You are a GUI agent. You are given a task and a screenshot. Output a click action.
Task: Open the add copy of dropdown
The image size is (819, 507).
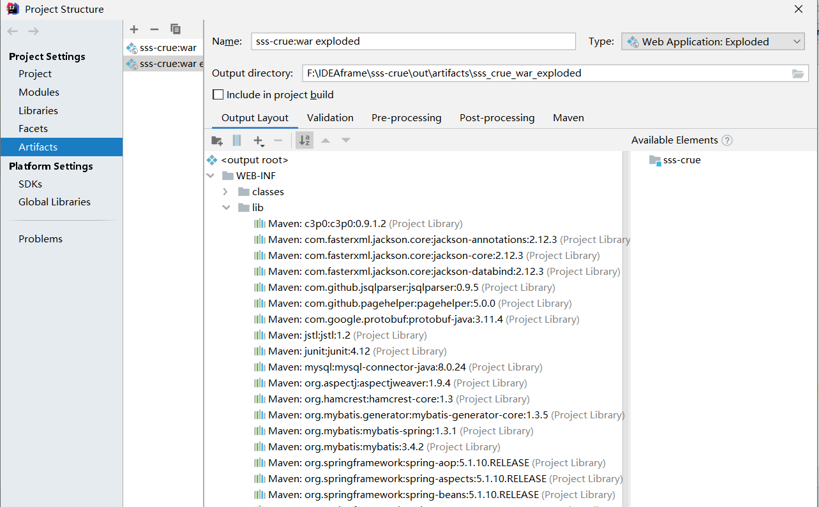click(x=259, y=140)
